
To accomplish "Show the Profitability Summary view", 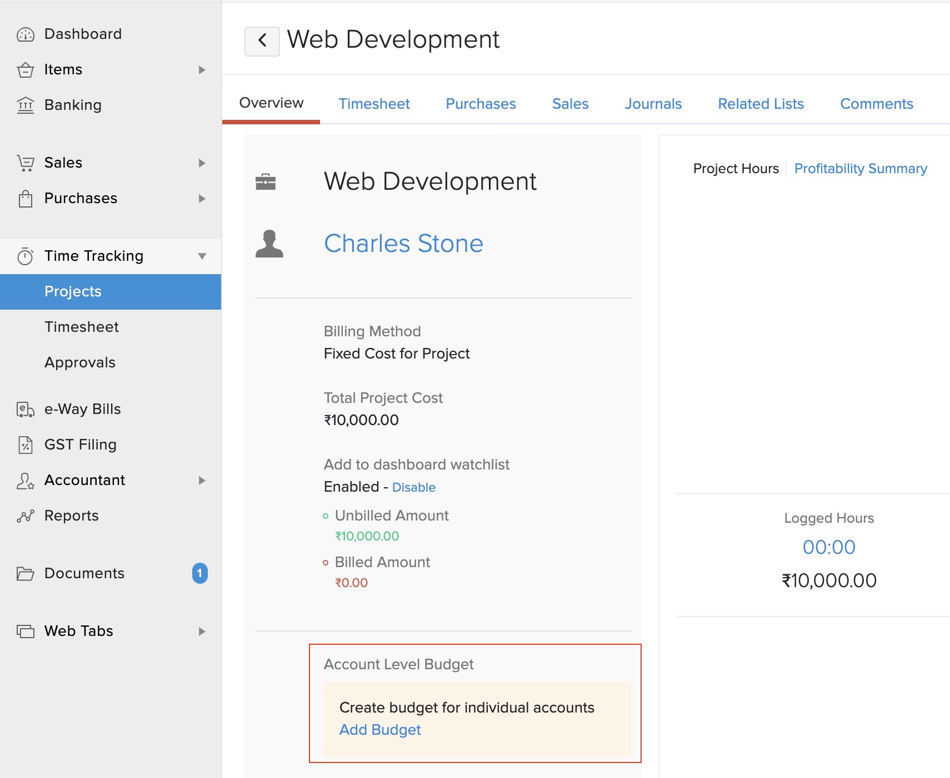I will [860, 169].
